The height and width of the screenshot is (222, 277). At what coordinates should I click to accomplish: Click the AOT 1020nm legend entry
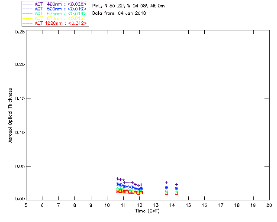click(x=55, y=23)
